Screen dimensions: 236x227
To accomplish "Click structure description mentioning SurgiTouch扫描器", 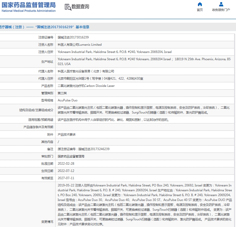I will tap(143, 110).
